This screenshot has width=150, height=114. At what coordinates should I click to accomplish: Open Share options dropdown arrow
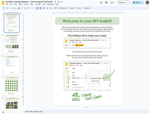pos(142,3)
